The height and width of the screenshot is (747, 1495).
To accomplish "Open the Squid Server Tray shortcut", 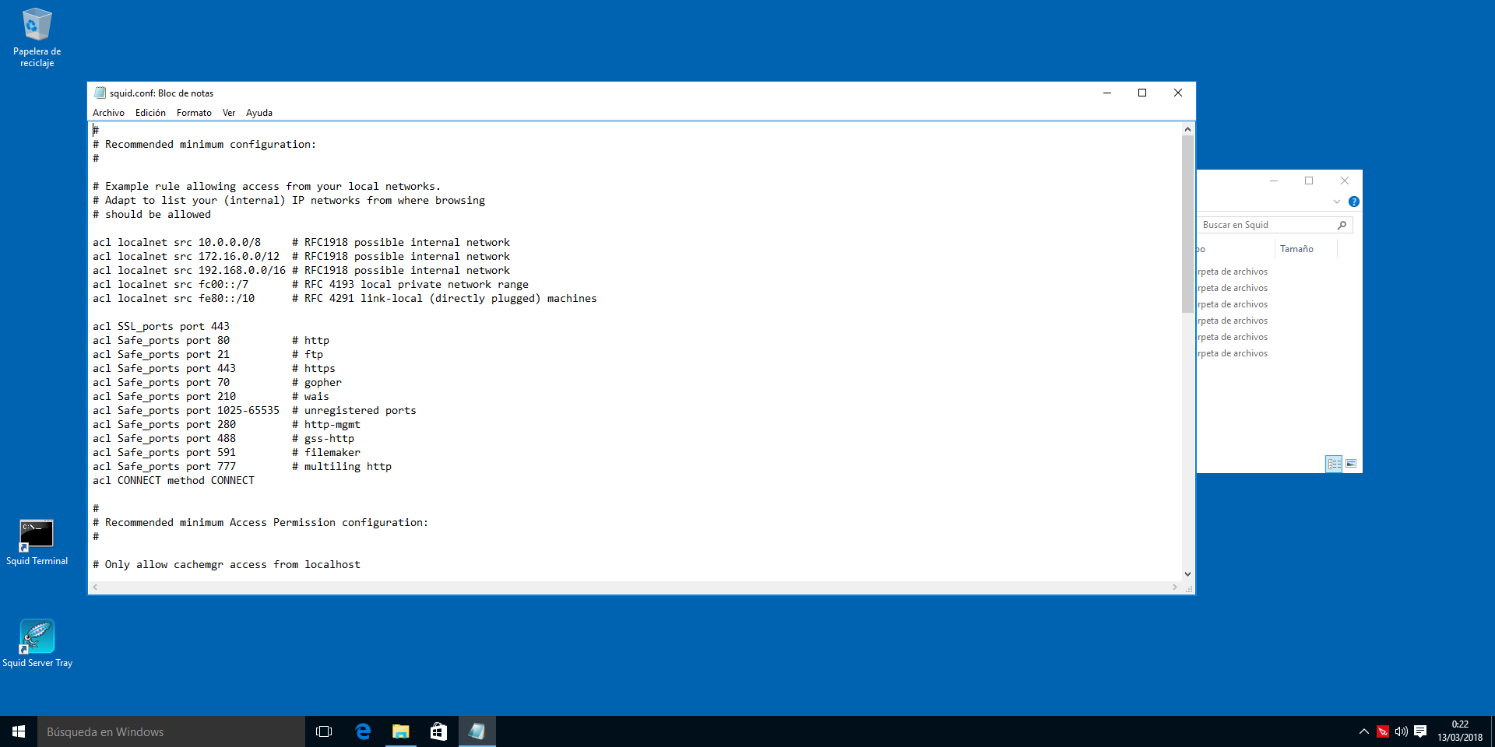I will pos(37,644).
